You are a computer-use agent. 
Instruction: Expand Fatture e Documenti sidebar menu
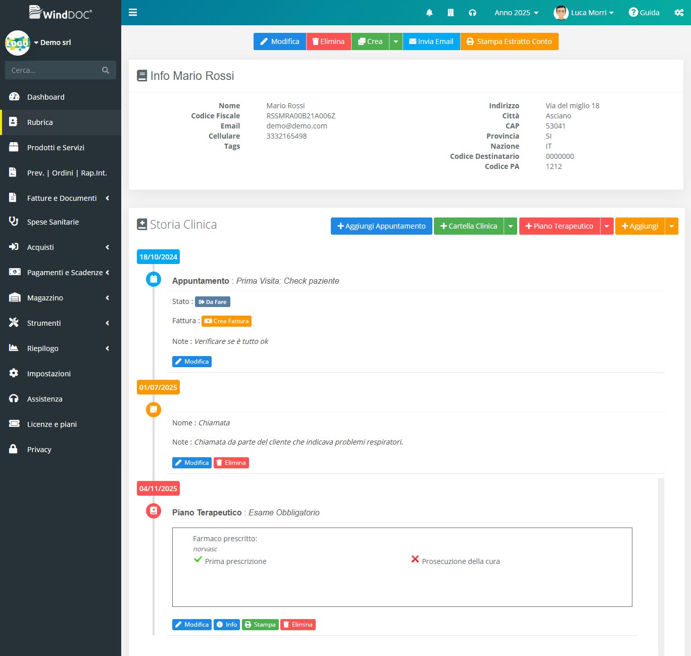[x=61, y=198]
